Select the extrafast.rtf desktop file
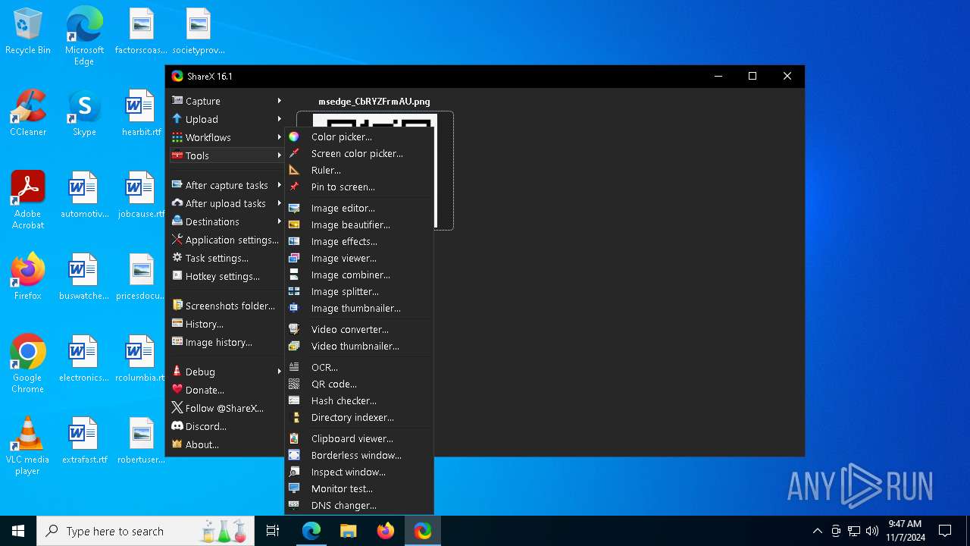Viewport: 970px width, 546px height. [x=84, y=441]
